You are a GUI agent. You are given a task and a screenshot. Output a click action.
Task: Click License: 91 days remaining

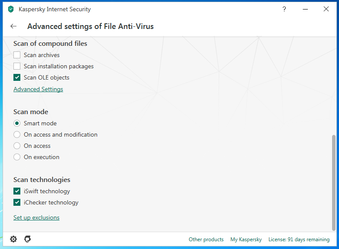(299, 239)
